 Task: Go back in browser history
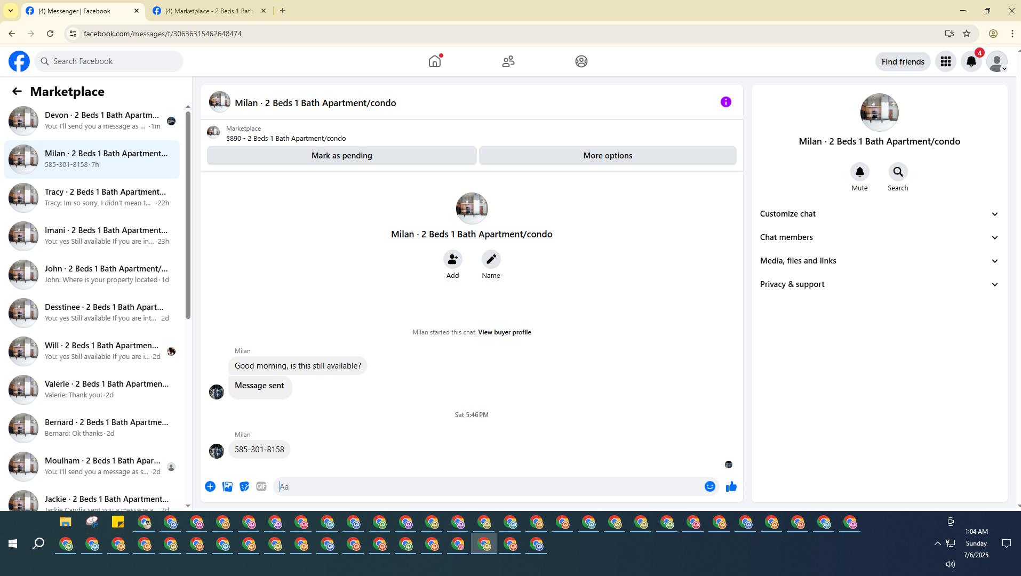(x=12, y=34)
